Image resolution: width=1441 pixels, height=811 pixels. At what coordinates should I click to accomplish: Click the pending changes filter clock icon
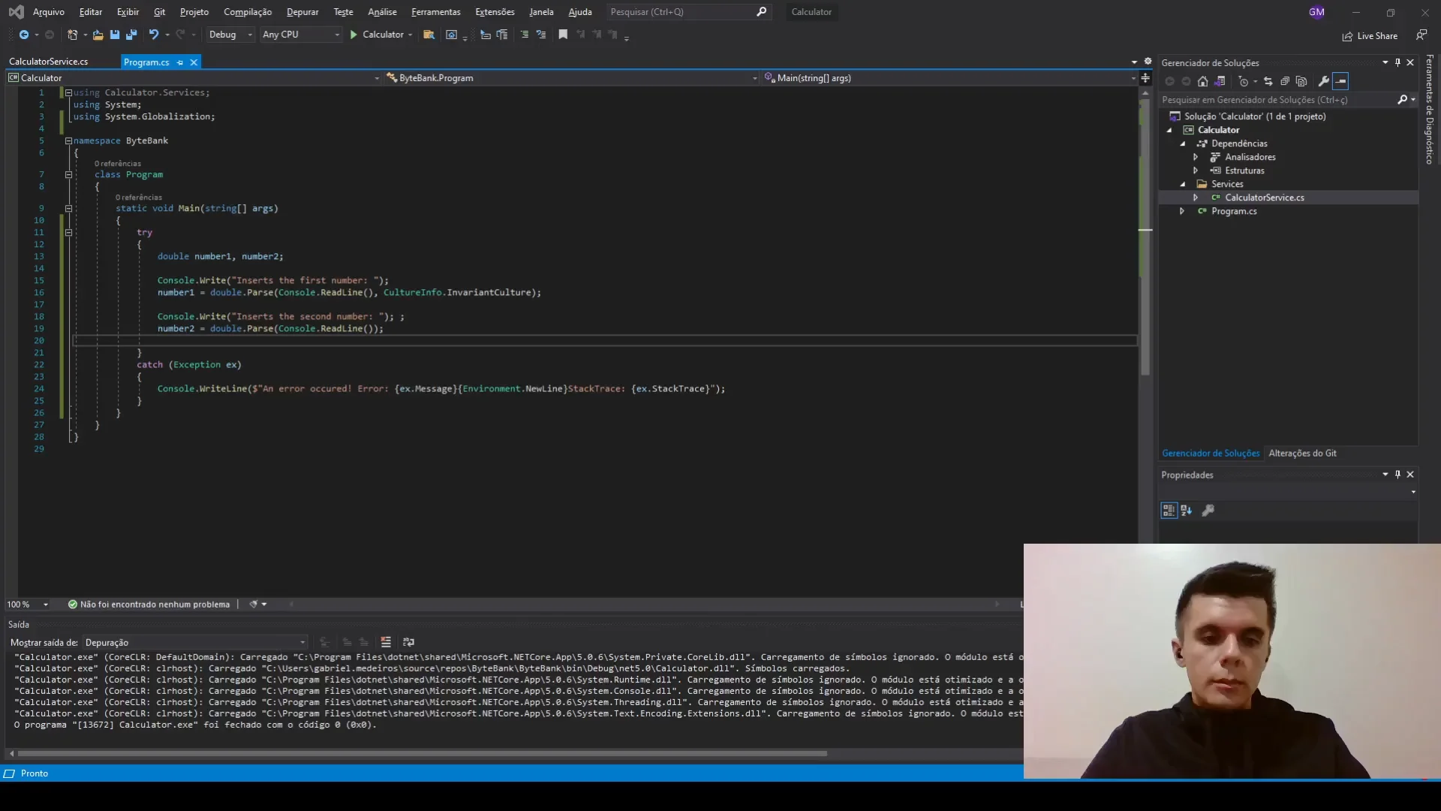(1244, 81)
